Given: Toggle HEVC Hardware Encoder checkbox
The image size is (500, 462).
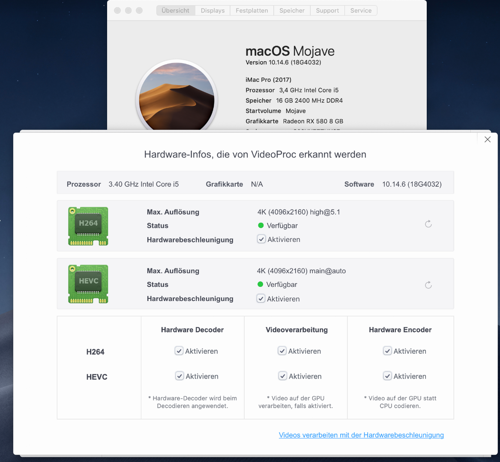Looking at the screenshot, I should [387, 376].
